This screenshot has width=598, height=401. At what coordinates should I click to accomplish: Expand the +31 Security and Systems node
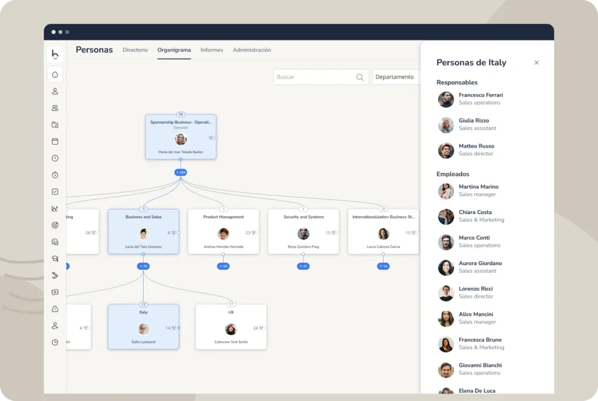click(x=303, y=266)
